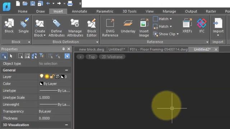Click the Insert Image tool

(144, 28)
